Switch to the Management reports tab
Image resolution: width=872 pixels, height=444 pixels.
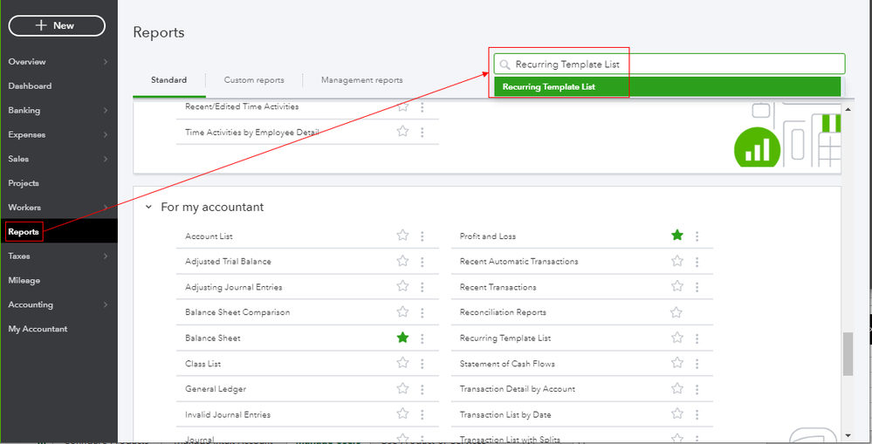pyautogui.click(x=361, y=80)
